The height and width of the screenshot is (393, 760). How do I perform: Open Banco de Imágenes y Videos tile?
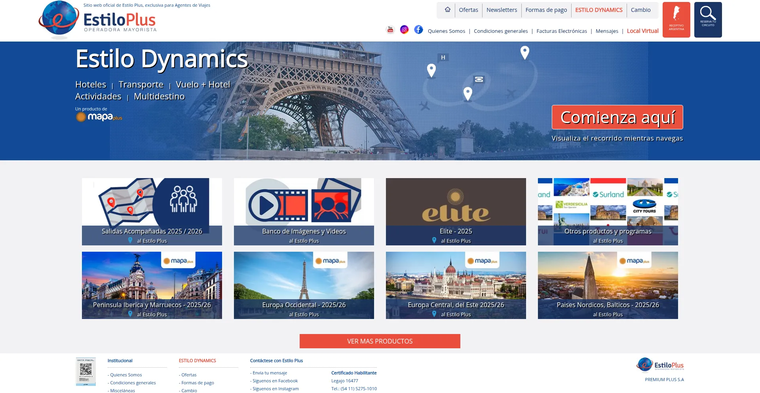click(304, 212)
